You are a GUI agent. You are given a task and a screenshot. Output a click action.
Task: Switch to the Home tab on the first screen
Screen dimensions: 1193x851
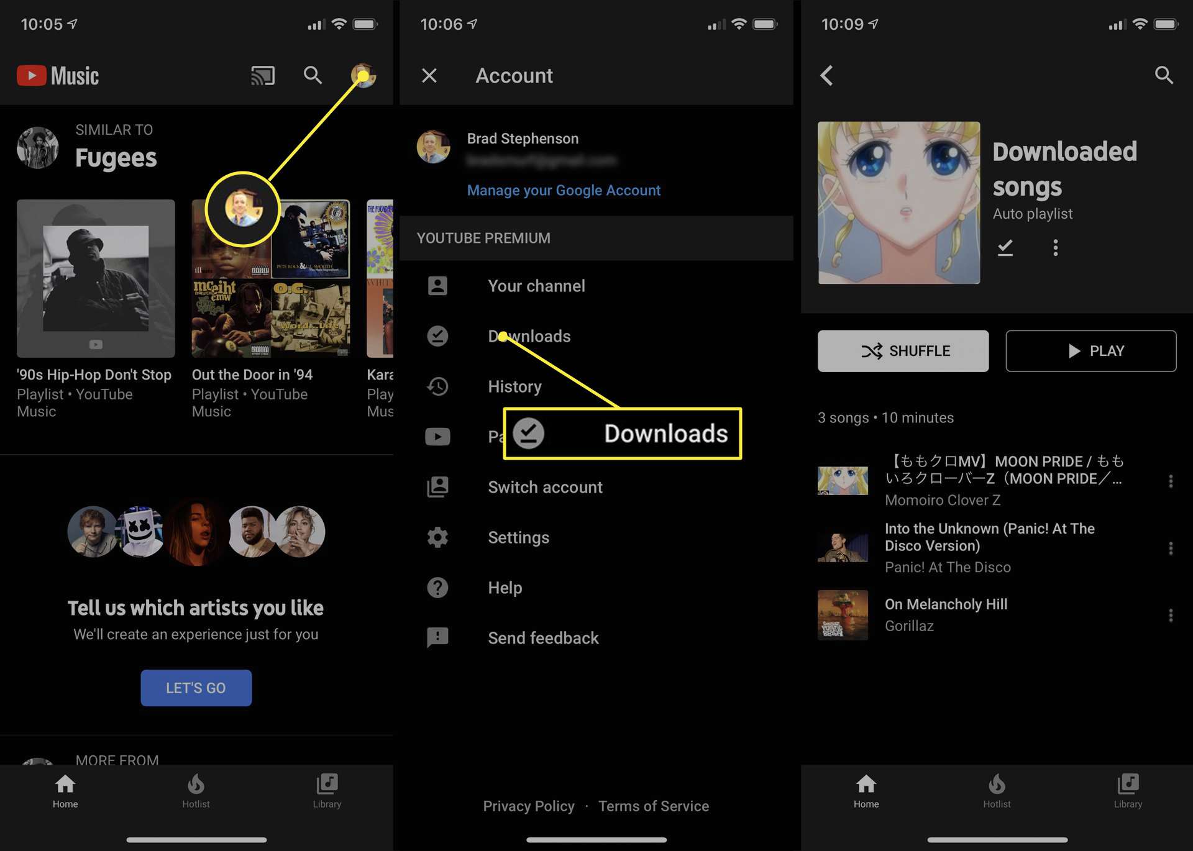click(65, 791)
